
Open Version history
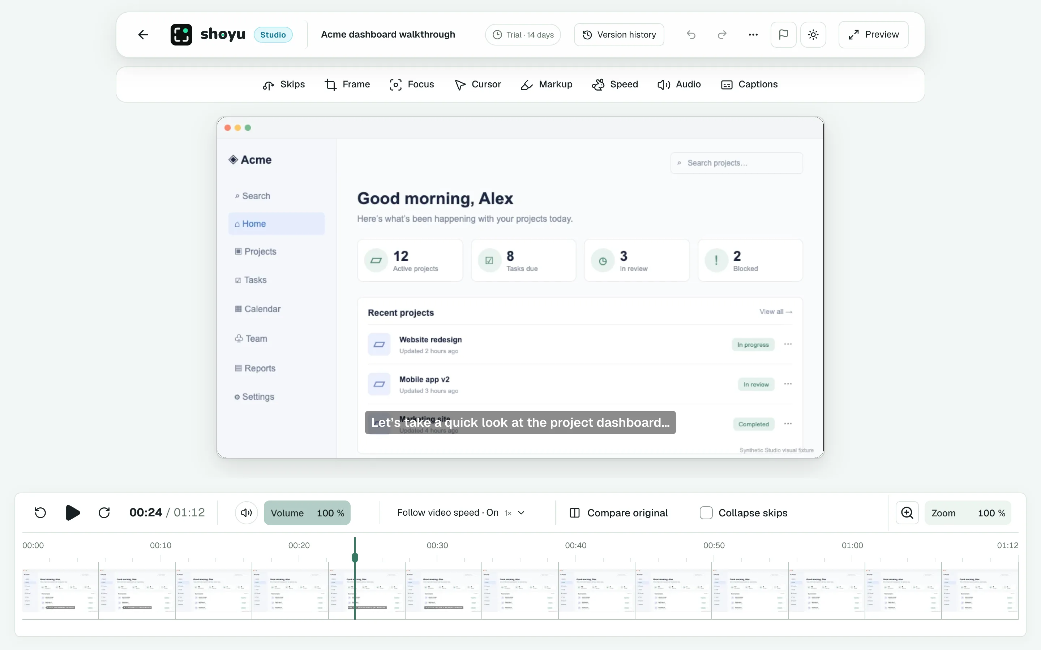[x=619, y=34]
